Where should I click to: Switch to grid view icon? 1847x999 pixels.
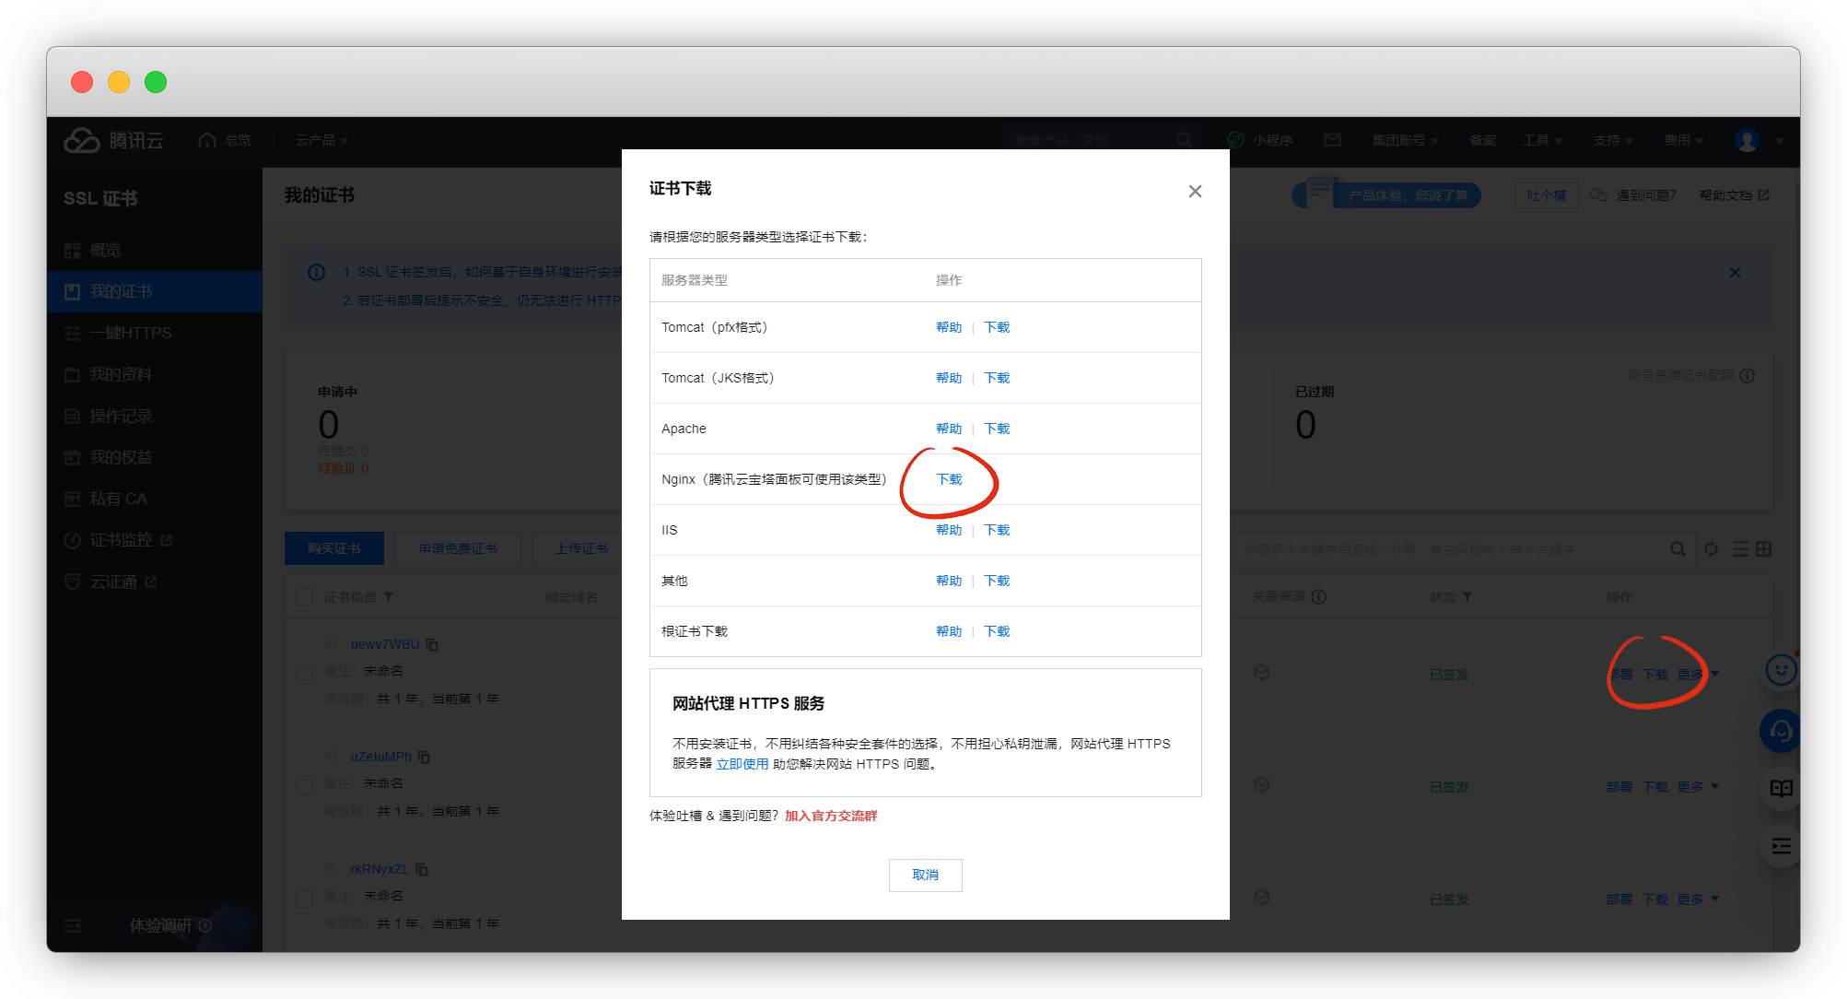pos(1764,549)
